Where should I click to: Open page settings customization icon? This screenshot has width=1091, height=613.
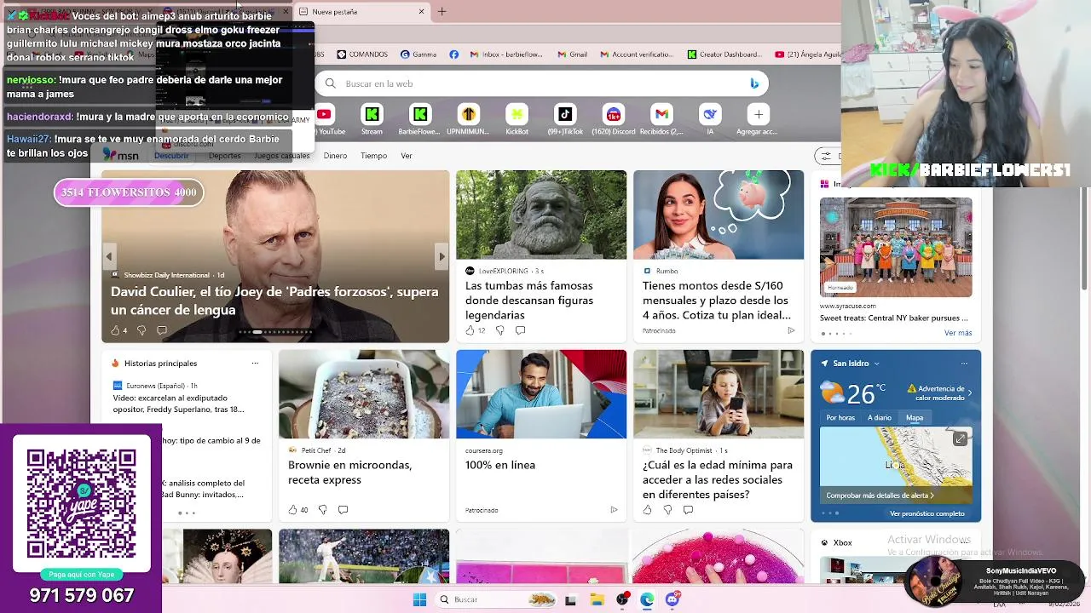click(x=824, y=156)
